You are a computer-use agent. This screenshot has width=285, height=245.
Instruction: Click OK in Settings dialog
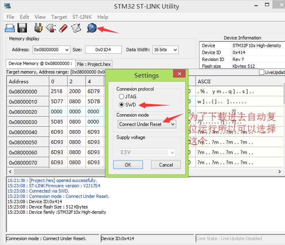[128, 165]
